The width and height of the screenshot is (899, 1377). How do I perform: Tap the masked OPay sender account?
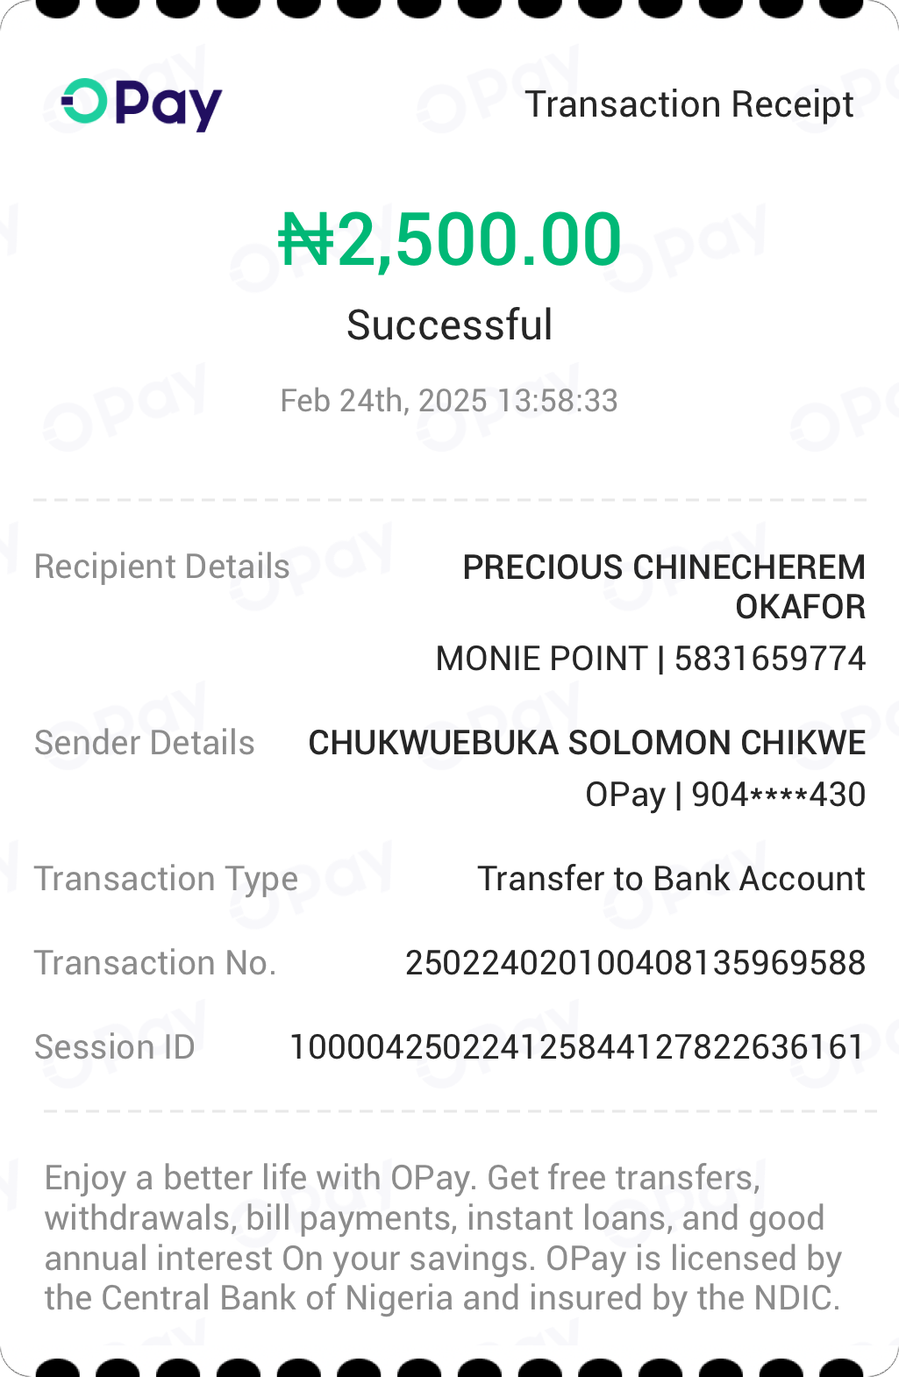725,795
